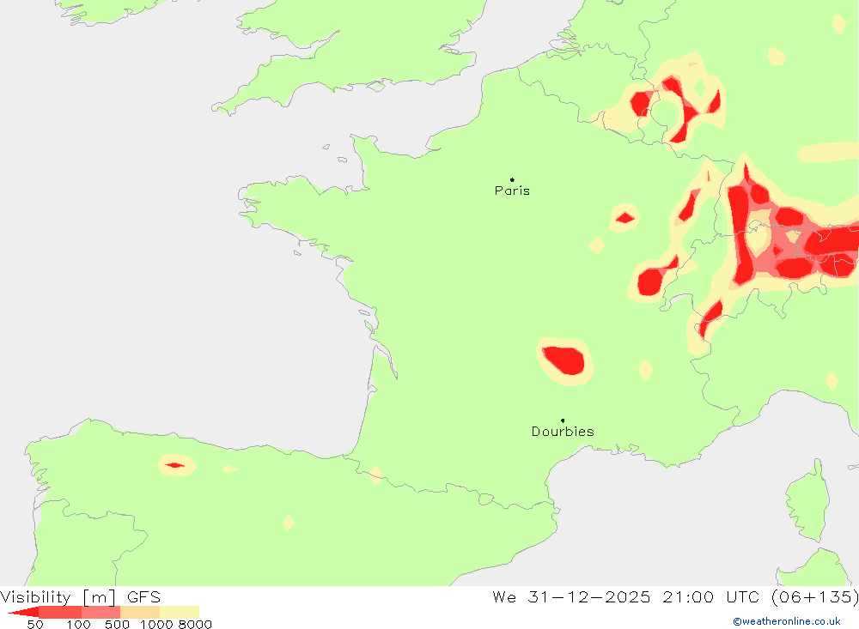Click the pale yellow legend swatch before 8000
The height and width of the screenshot is (629, 859).
pos(180,612)
